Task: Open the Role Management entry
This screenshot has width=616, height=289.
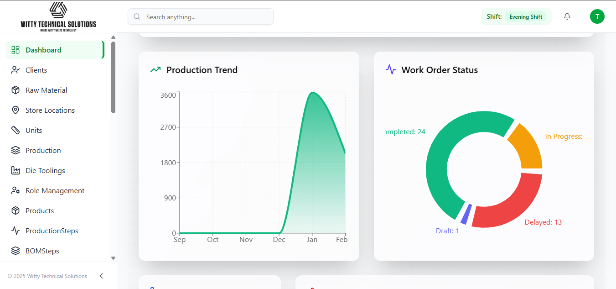Action: [55, 190]
